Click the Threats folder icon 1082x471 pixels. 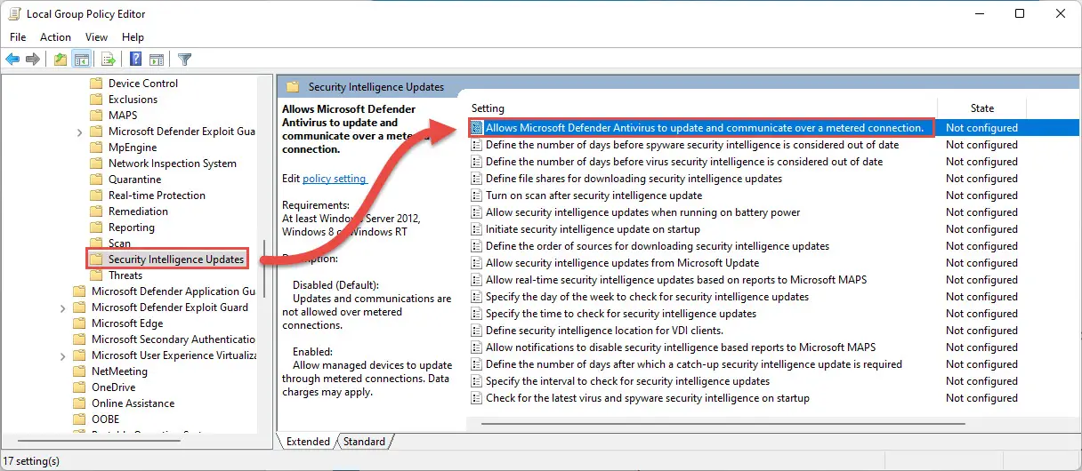point(97,275)
